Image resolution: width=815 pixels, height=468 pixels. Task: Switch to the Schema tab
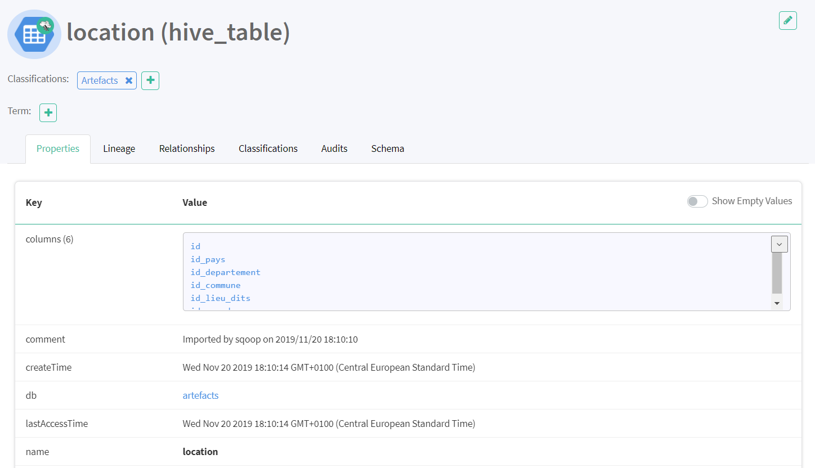387,149
